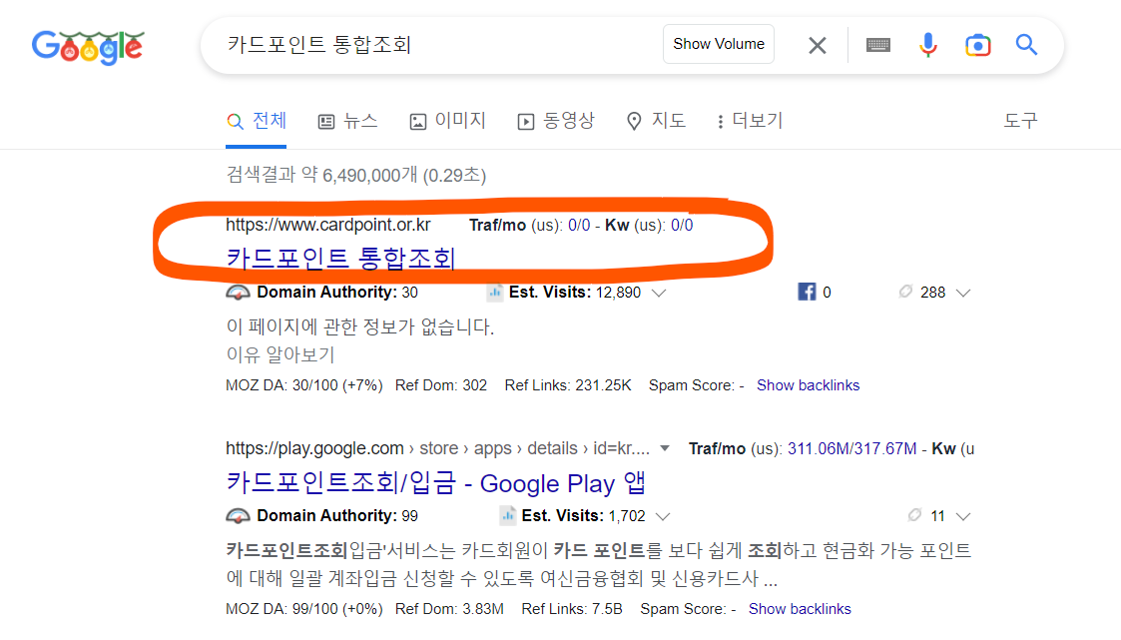Switch to the 뉴스 tab
Screen dimensions: 1121x640
pos(347,120)
